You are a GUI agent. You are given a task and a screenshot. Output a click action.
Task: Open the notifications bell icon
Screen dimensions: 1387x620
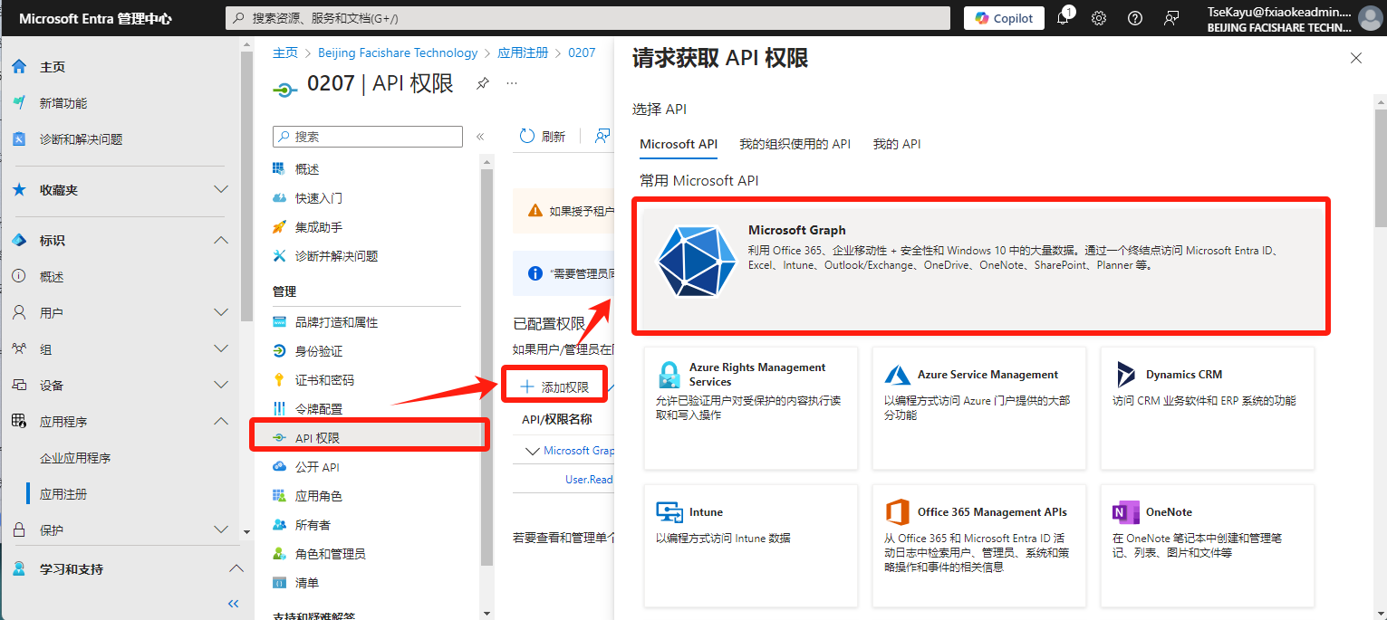coord(1064,18)
